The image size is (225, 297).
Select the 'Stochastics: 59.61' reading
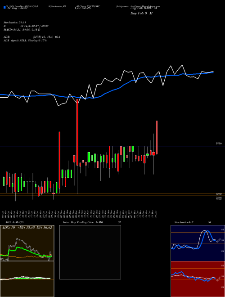pyautogui.click(x=14, y=22)
